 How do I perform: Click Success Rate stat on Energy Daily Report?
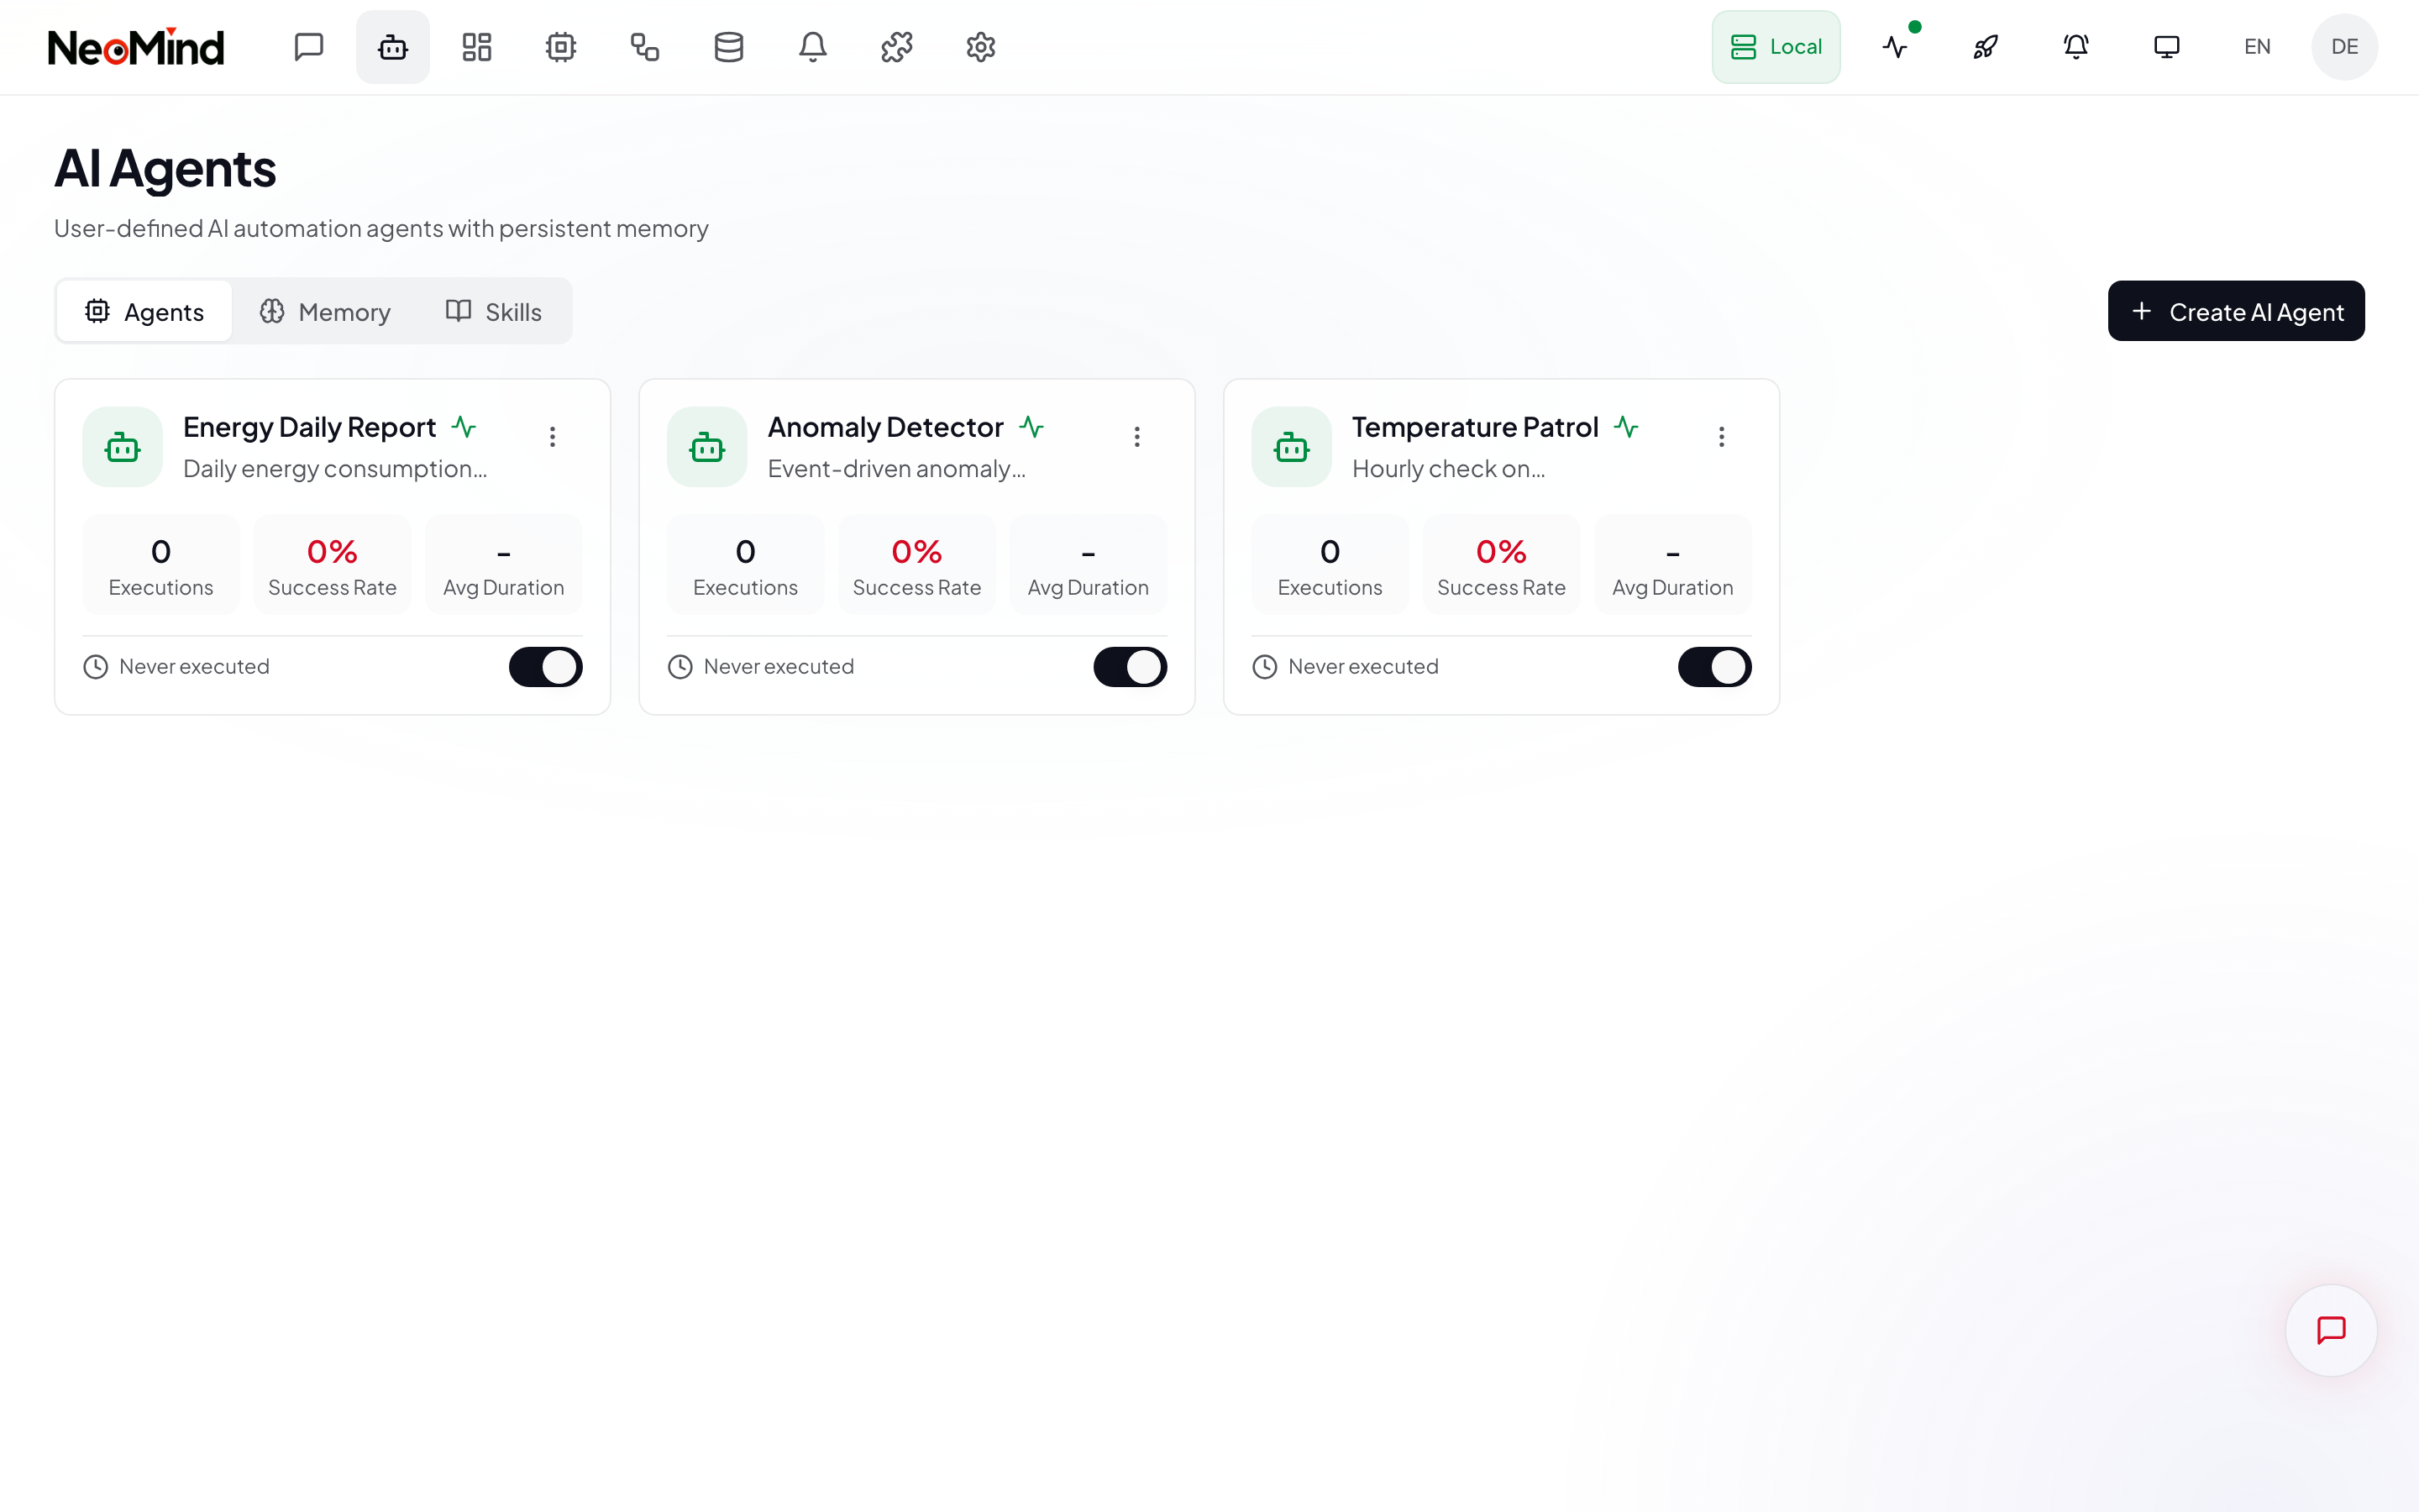pos(333,565)
